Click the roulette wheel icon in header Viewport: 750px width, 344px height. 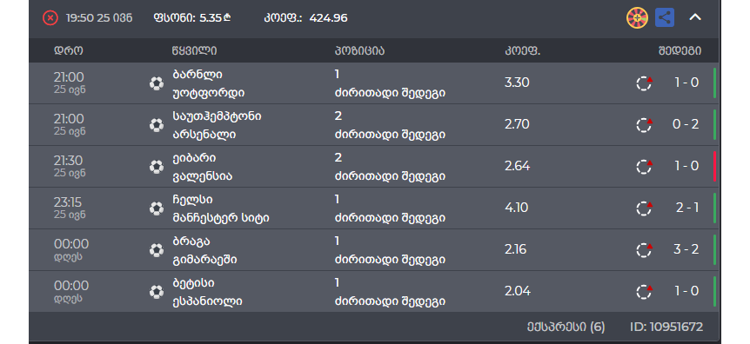point(637,18)
